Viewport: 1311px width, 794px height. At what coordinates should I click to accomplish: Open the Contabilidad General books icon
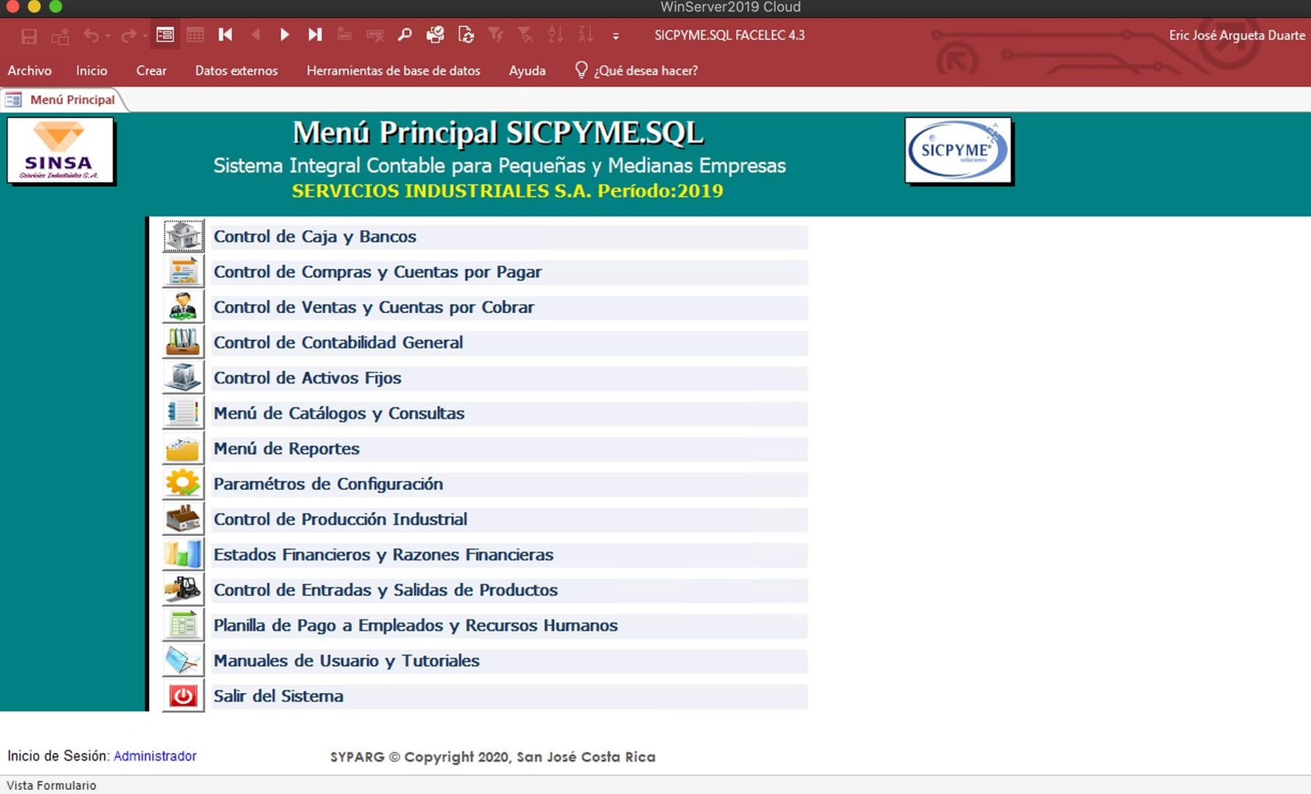click(x=183, y=342)
